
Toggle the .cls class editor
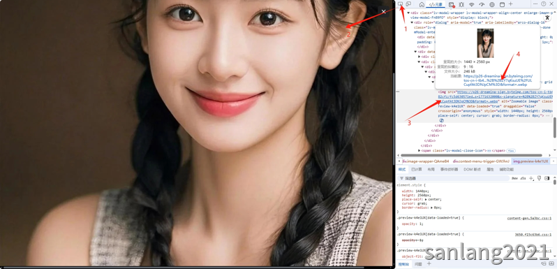(x=523, y=178)
